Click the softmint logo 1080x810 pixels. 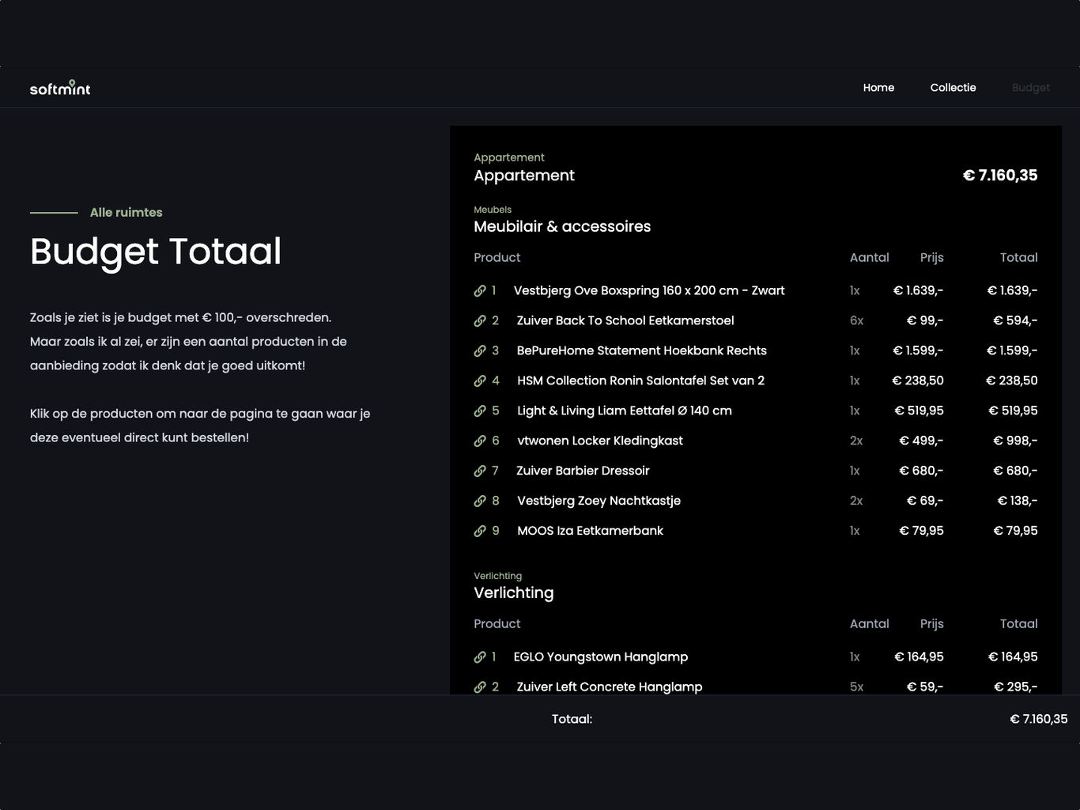60,88
